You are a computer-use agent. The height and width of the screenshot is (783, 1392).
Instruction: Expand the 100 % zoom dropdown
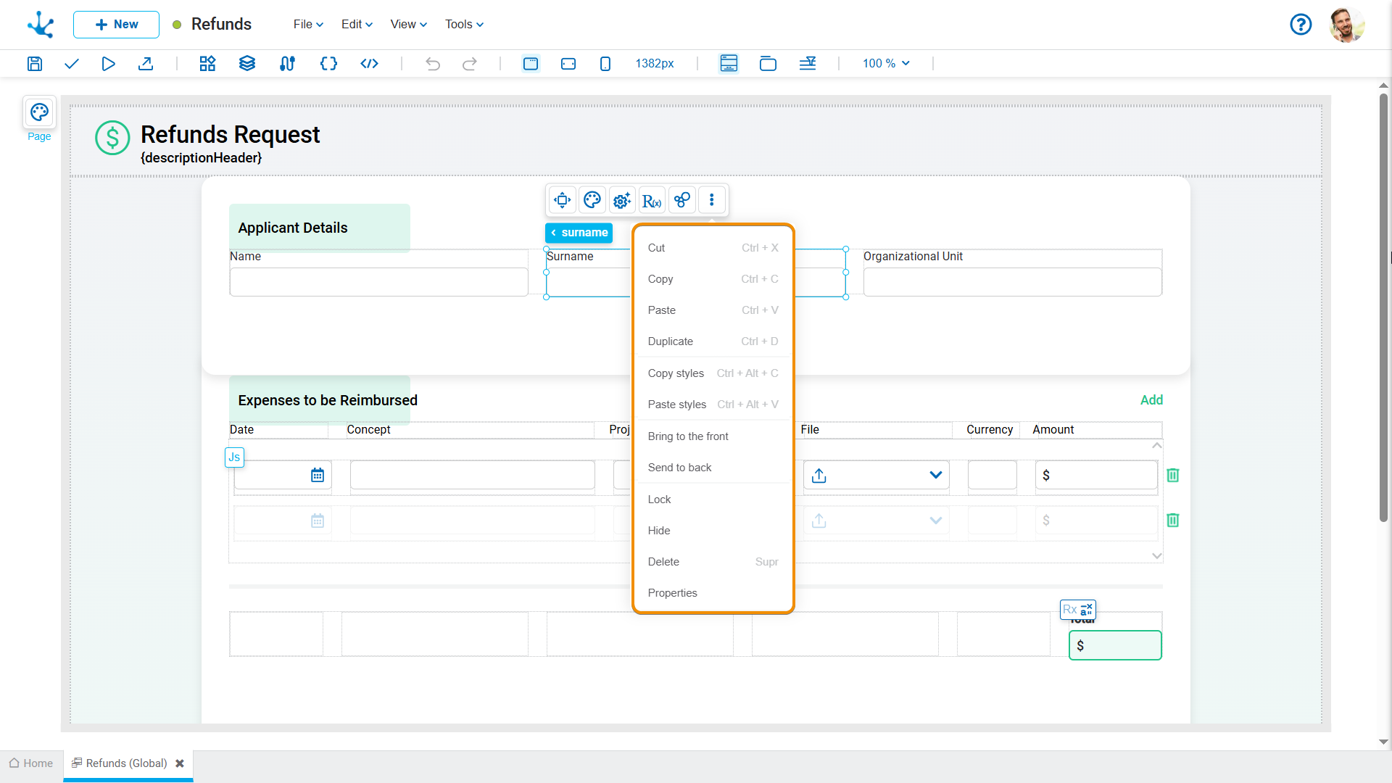tap(886, 64)
